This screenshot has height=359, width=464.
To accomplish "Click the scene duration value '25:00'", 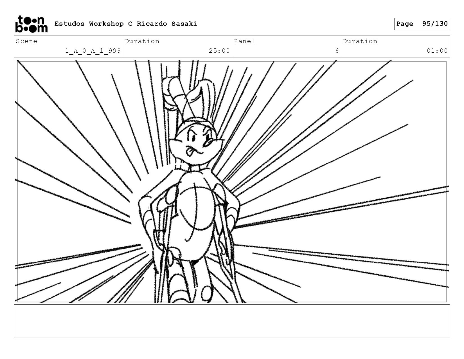I will (x=219, y=51).
